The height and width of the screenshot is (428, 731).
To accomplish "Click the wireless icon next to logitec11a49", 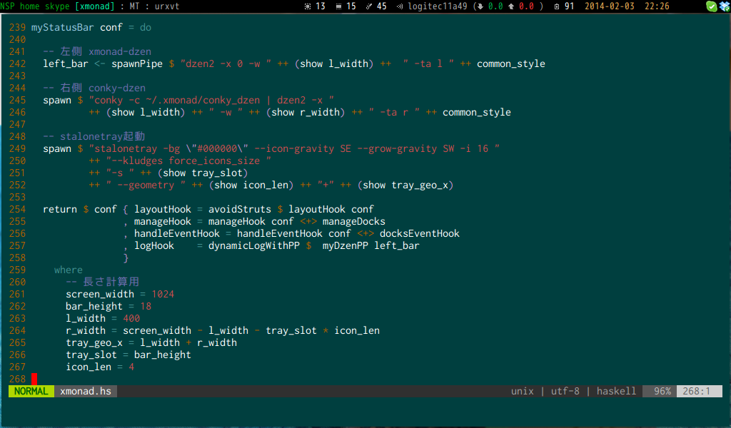I will click(x=400, y=6).
